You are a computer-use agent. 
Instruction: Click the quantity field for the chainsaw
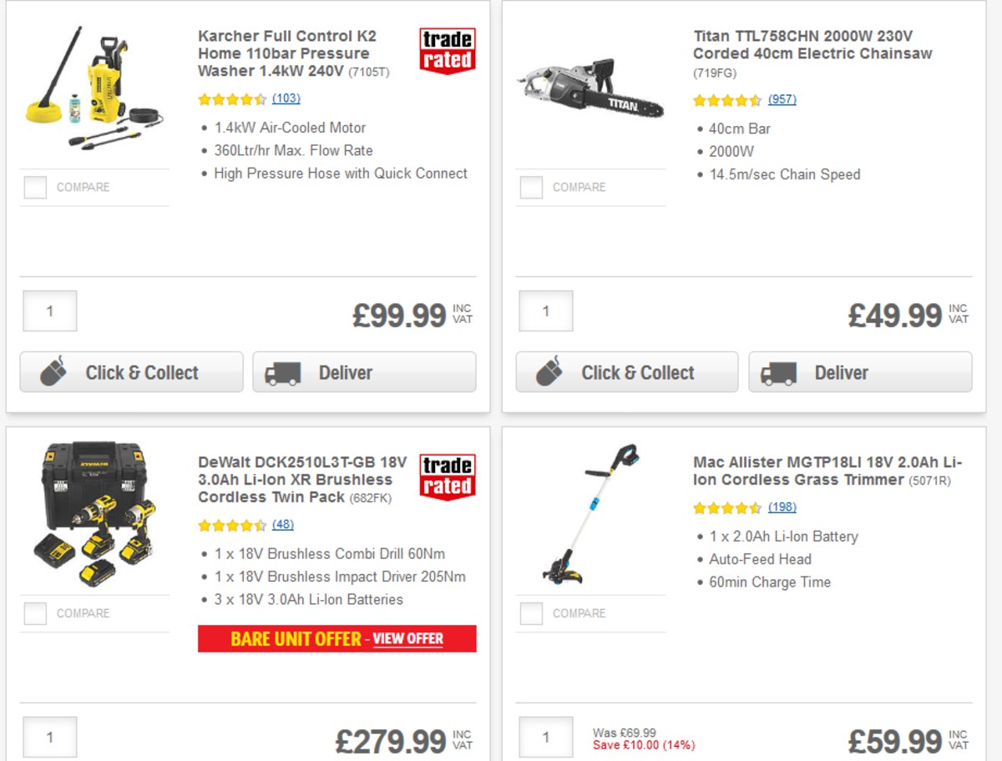(546, 310)
